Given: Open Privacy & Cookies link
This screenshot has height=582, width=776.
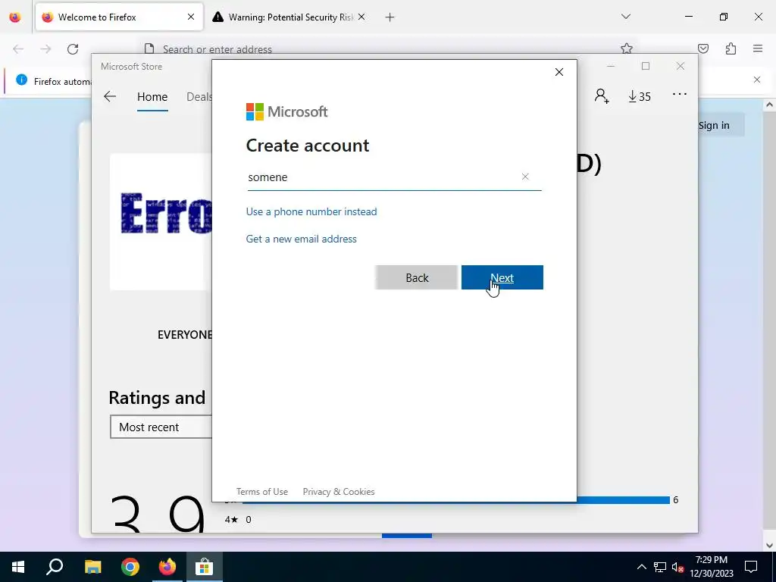Looking at the screenshot, I should pos(339,491).
